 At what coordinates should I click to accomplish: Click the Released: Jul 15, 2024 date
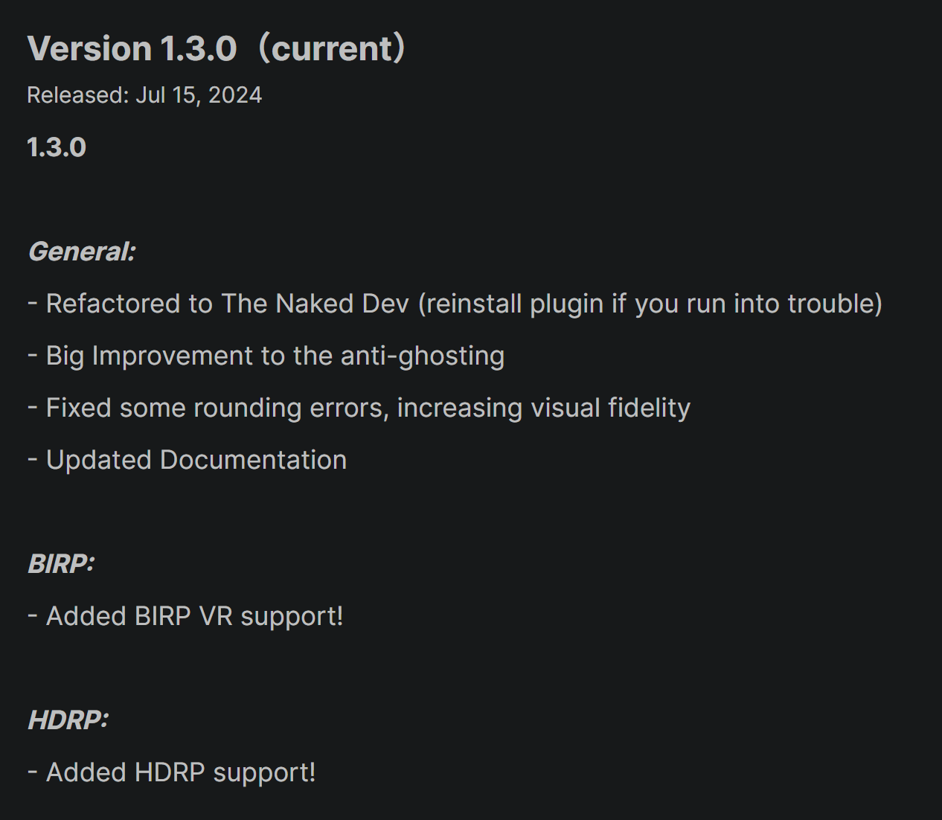tap(144, 95)
